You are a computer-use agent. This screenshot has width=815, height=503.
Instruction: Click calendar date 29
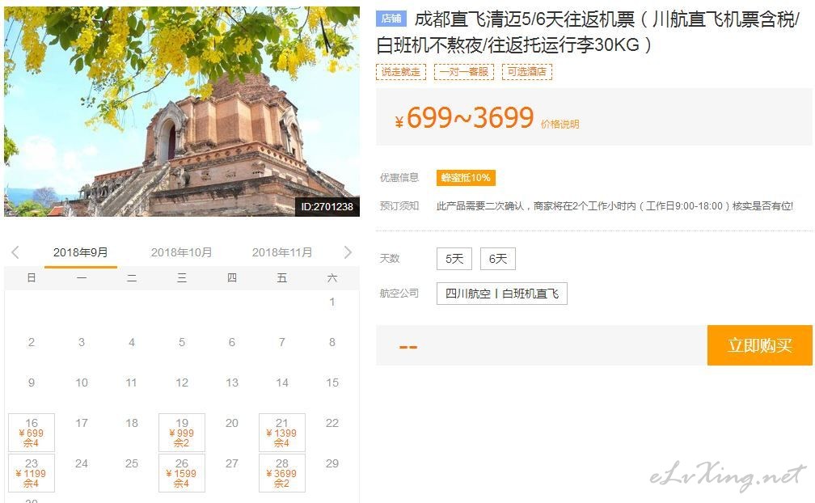[332, 463]
